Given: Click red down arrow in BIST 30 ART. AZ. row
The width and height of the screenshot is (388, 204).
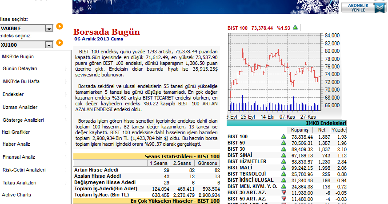Looking at the screenshot, I should click(x=284, y=192).
